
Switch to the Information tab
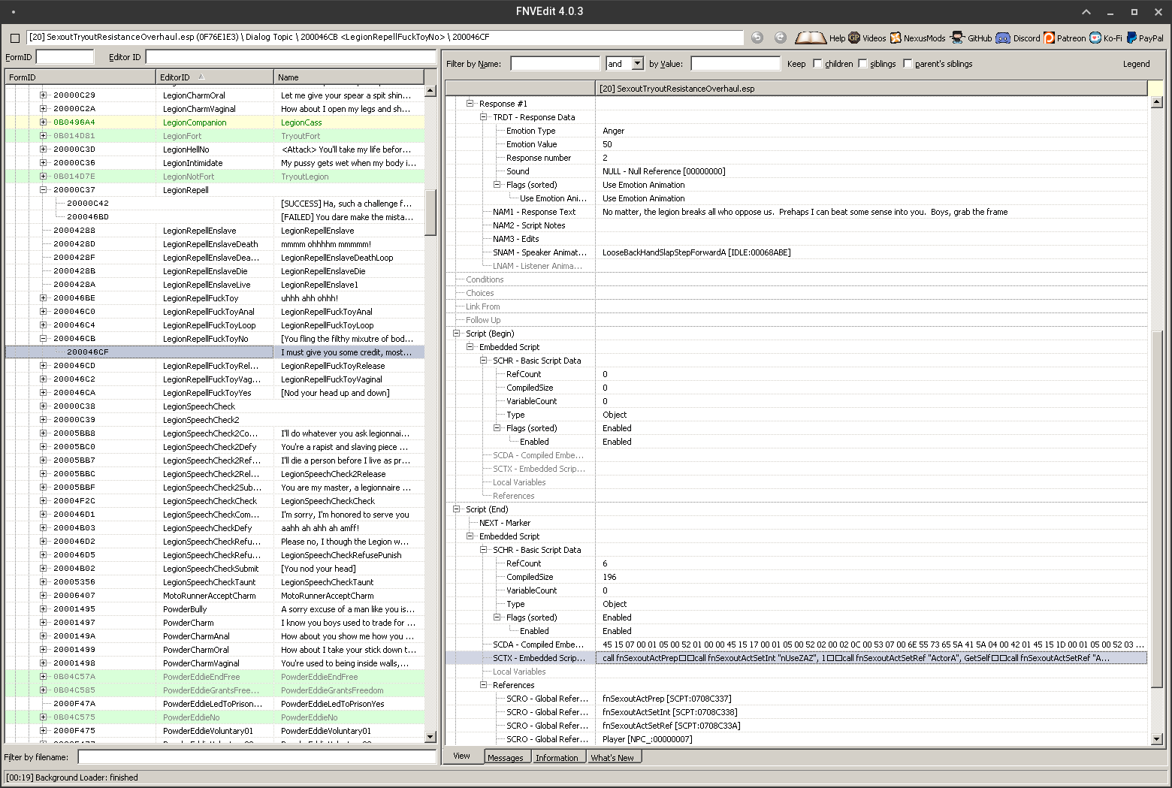coord(557,757)
